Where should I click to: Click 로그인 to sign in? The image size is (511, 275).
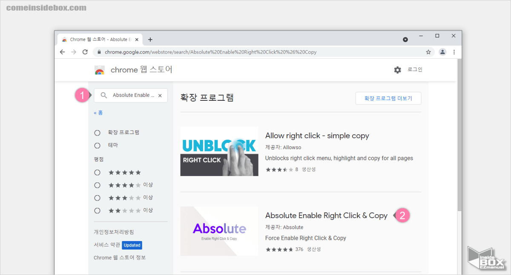tap(415, 70)
